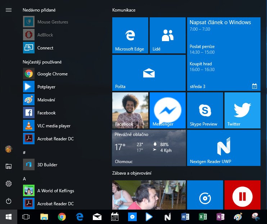Open the Messenger tile
The width and height of the screenshot is (267, 224).
click(168, 110)
